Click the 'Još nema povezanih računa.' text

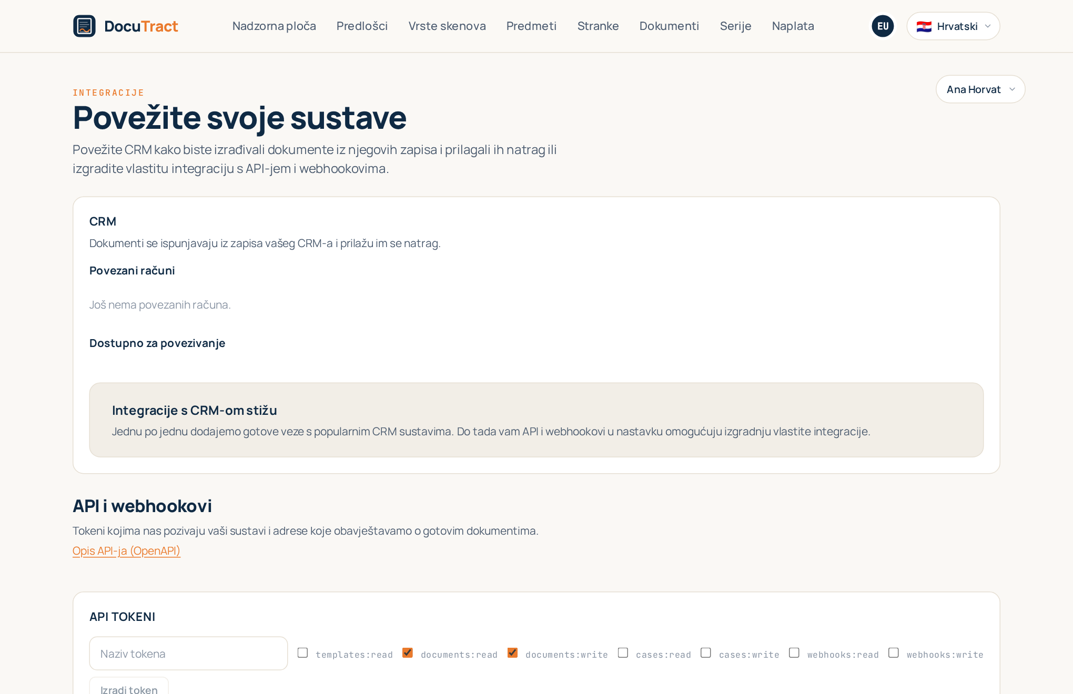pyautogui.click(x=160, y=305)
